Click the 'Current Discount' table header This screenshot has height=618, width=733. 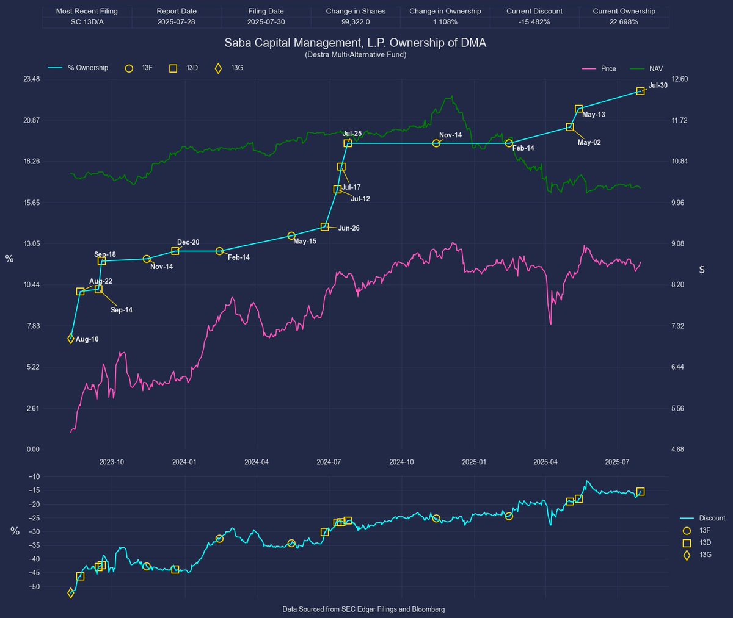534,12
